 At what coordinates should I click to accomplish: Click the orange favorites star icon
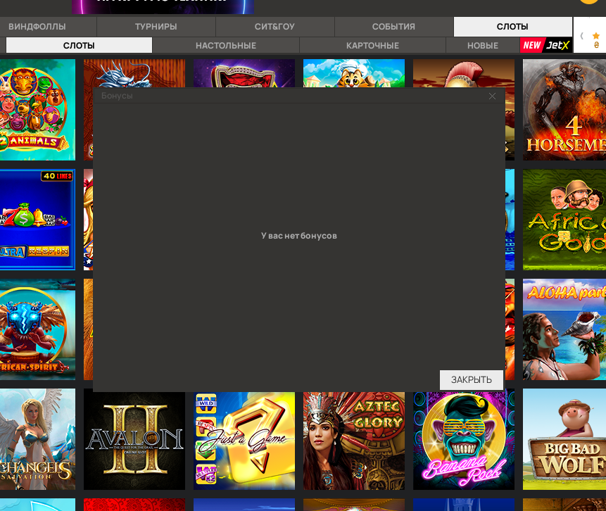(595, 36)
